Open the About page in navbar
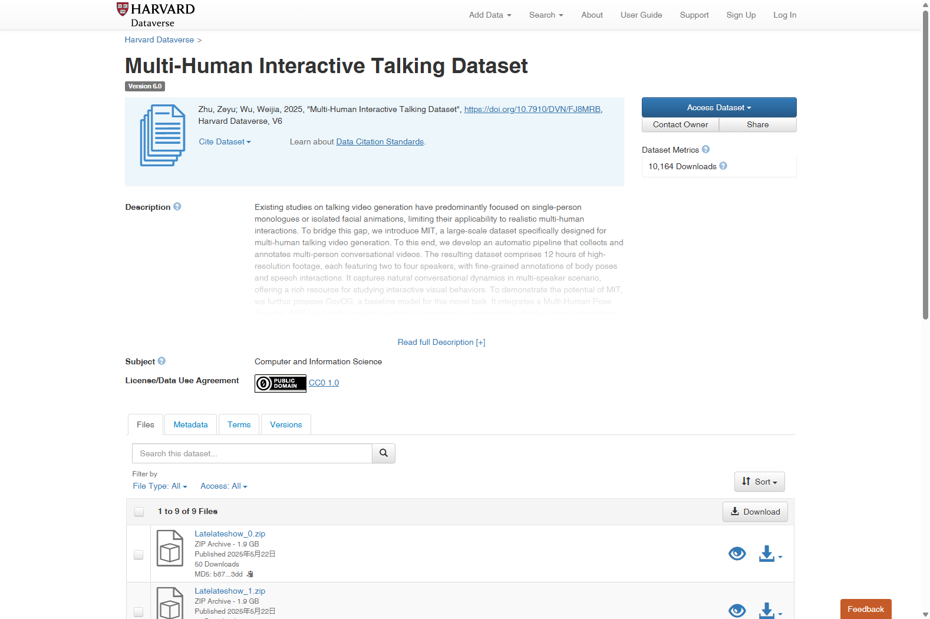 pyautogui.click(x=592, y=15)
